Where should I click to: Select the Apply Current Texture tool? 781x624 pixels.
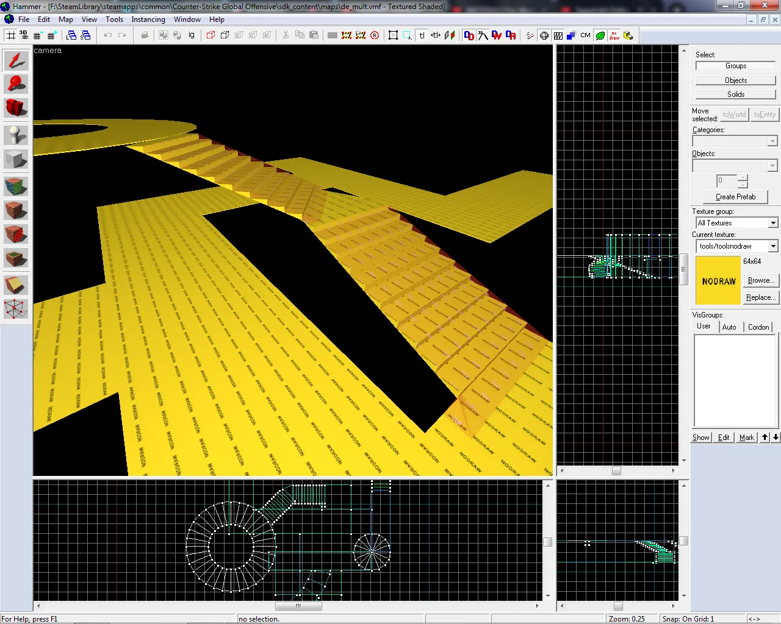point(16,210)
